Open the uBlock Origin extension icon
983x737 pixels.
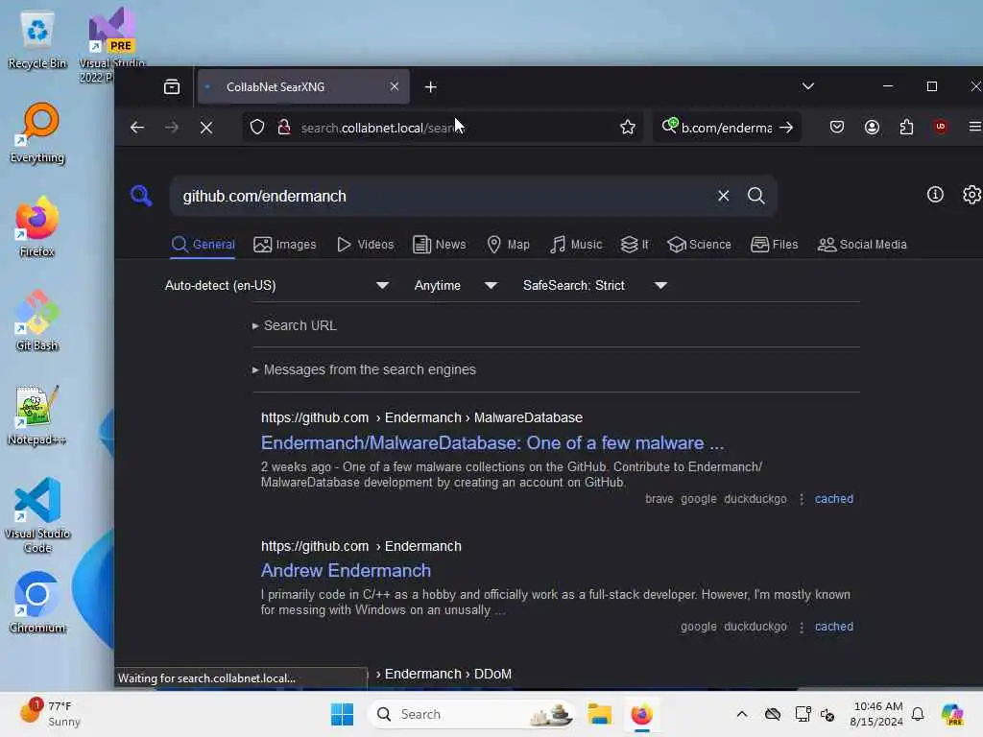click(x=941, y=128)
